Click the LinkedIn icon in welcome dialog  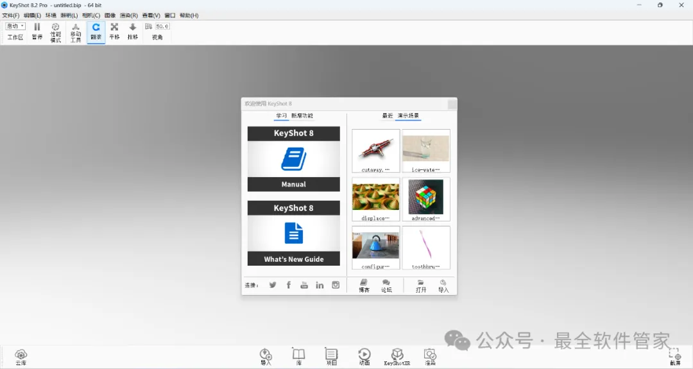pyautogui.click(x=320, y=285)
